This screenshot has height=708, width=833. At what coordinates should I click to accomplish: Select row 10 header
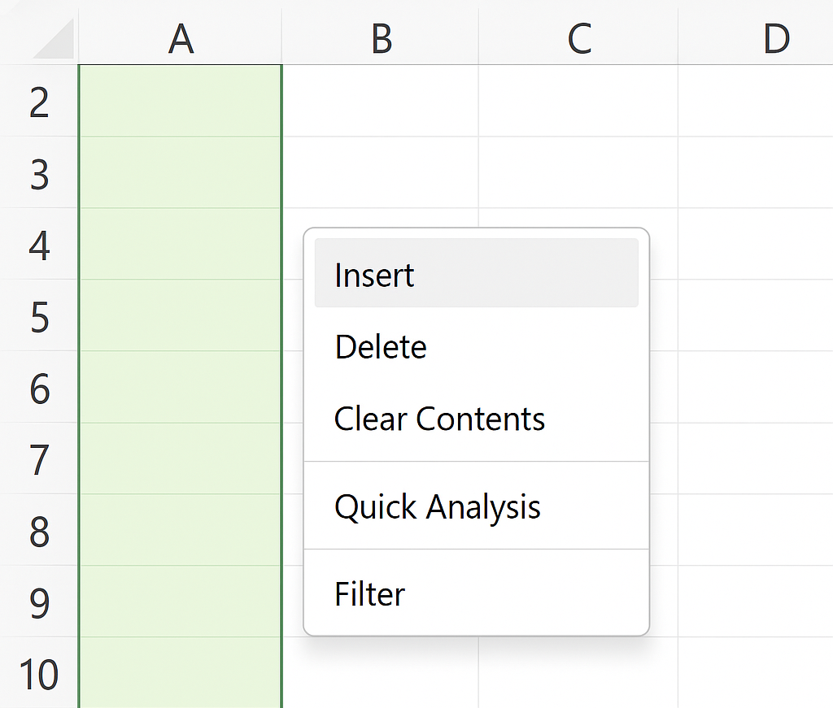click(x=39, y=673)
